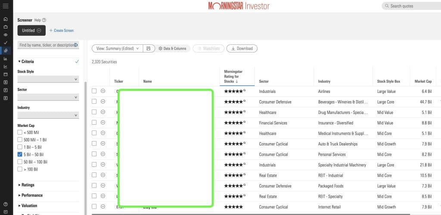Click the Help link next to Screener
Screen dimensions: 441x215
pyautogui.click(x=37, y=20)
